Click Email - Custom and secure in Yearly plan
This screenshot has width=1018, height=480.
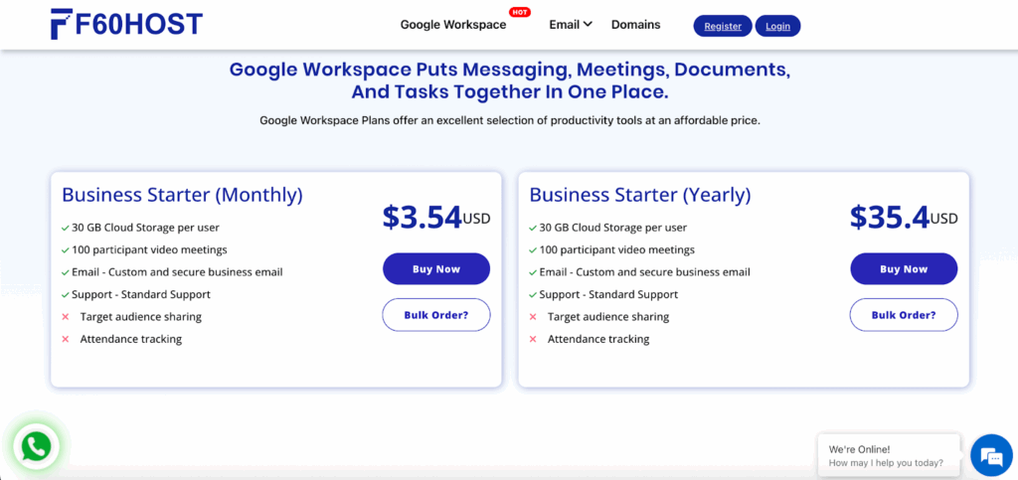click(x=644, y=271)
